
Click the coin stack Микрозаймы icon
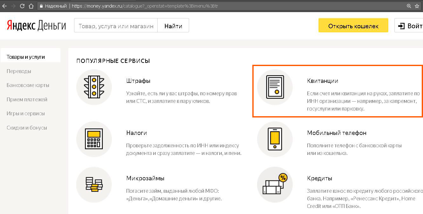click(94, 184)
